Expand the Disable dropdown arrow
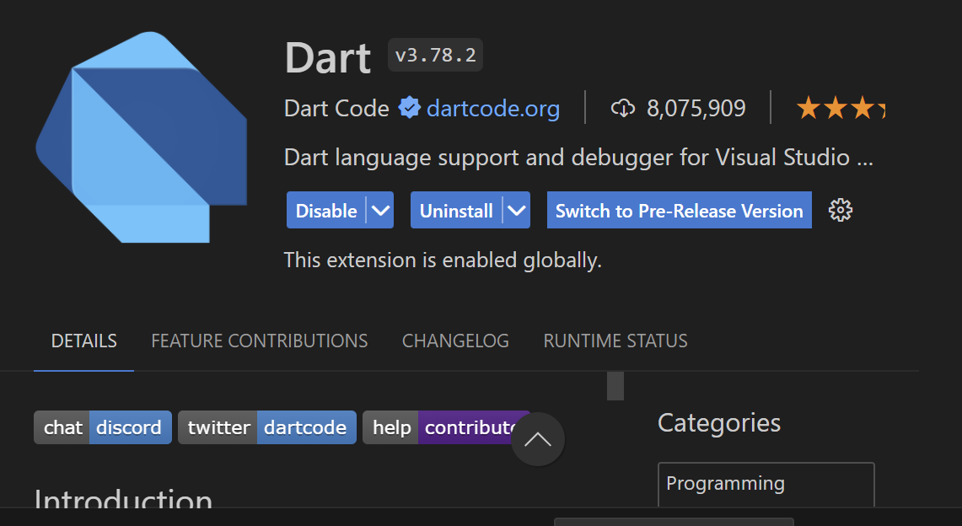 click(x=380, y=210)
